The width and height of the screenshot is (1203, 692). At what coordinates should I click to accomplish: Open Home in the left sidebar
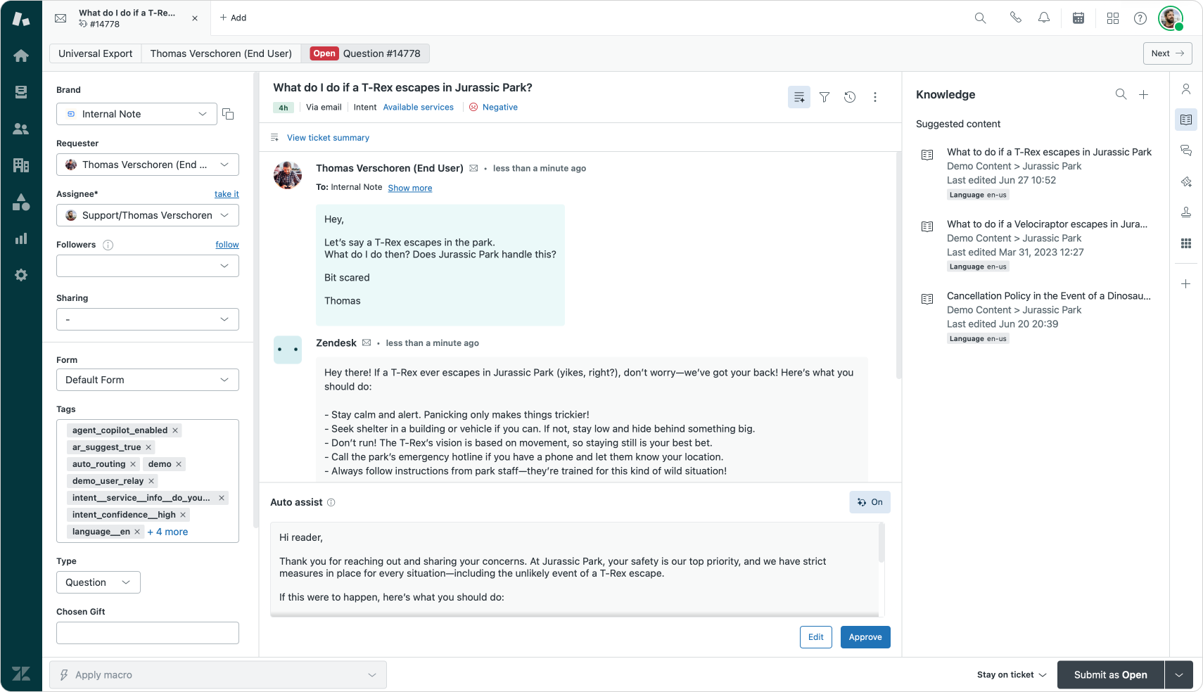[21, 56]
